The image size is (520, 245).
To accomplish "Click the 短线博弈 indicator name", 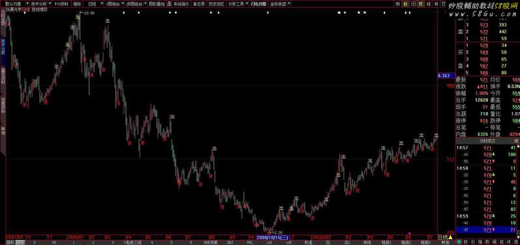I will 39,9.
